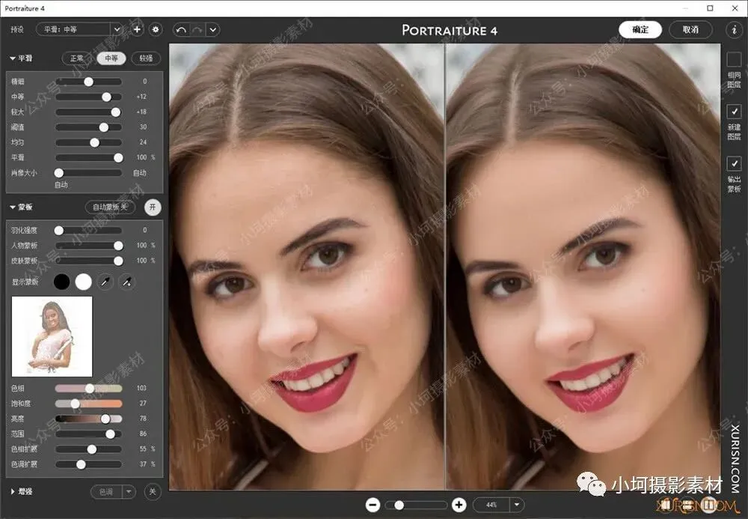Screen dimensions: 748x519
Task: Turn mask on with the 开 toggle
Action: click(x=153, y=207)
